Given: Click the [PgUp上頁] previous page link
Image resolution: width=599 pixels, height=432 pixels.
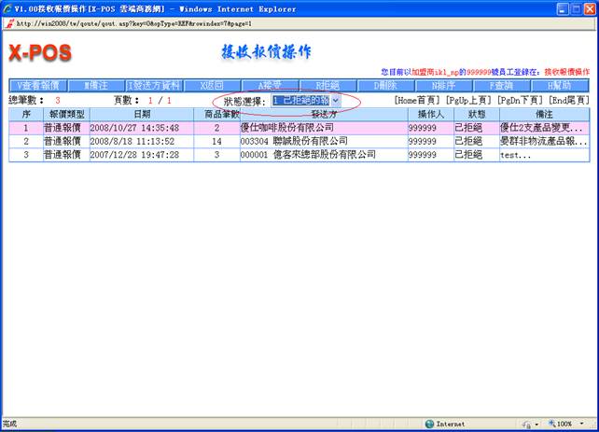Looking at the screenshot, I should 468,100.
